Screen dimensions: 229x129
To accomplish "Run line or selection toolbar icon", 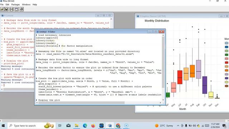I will point(11,9).
